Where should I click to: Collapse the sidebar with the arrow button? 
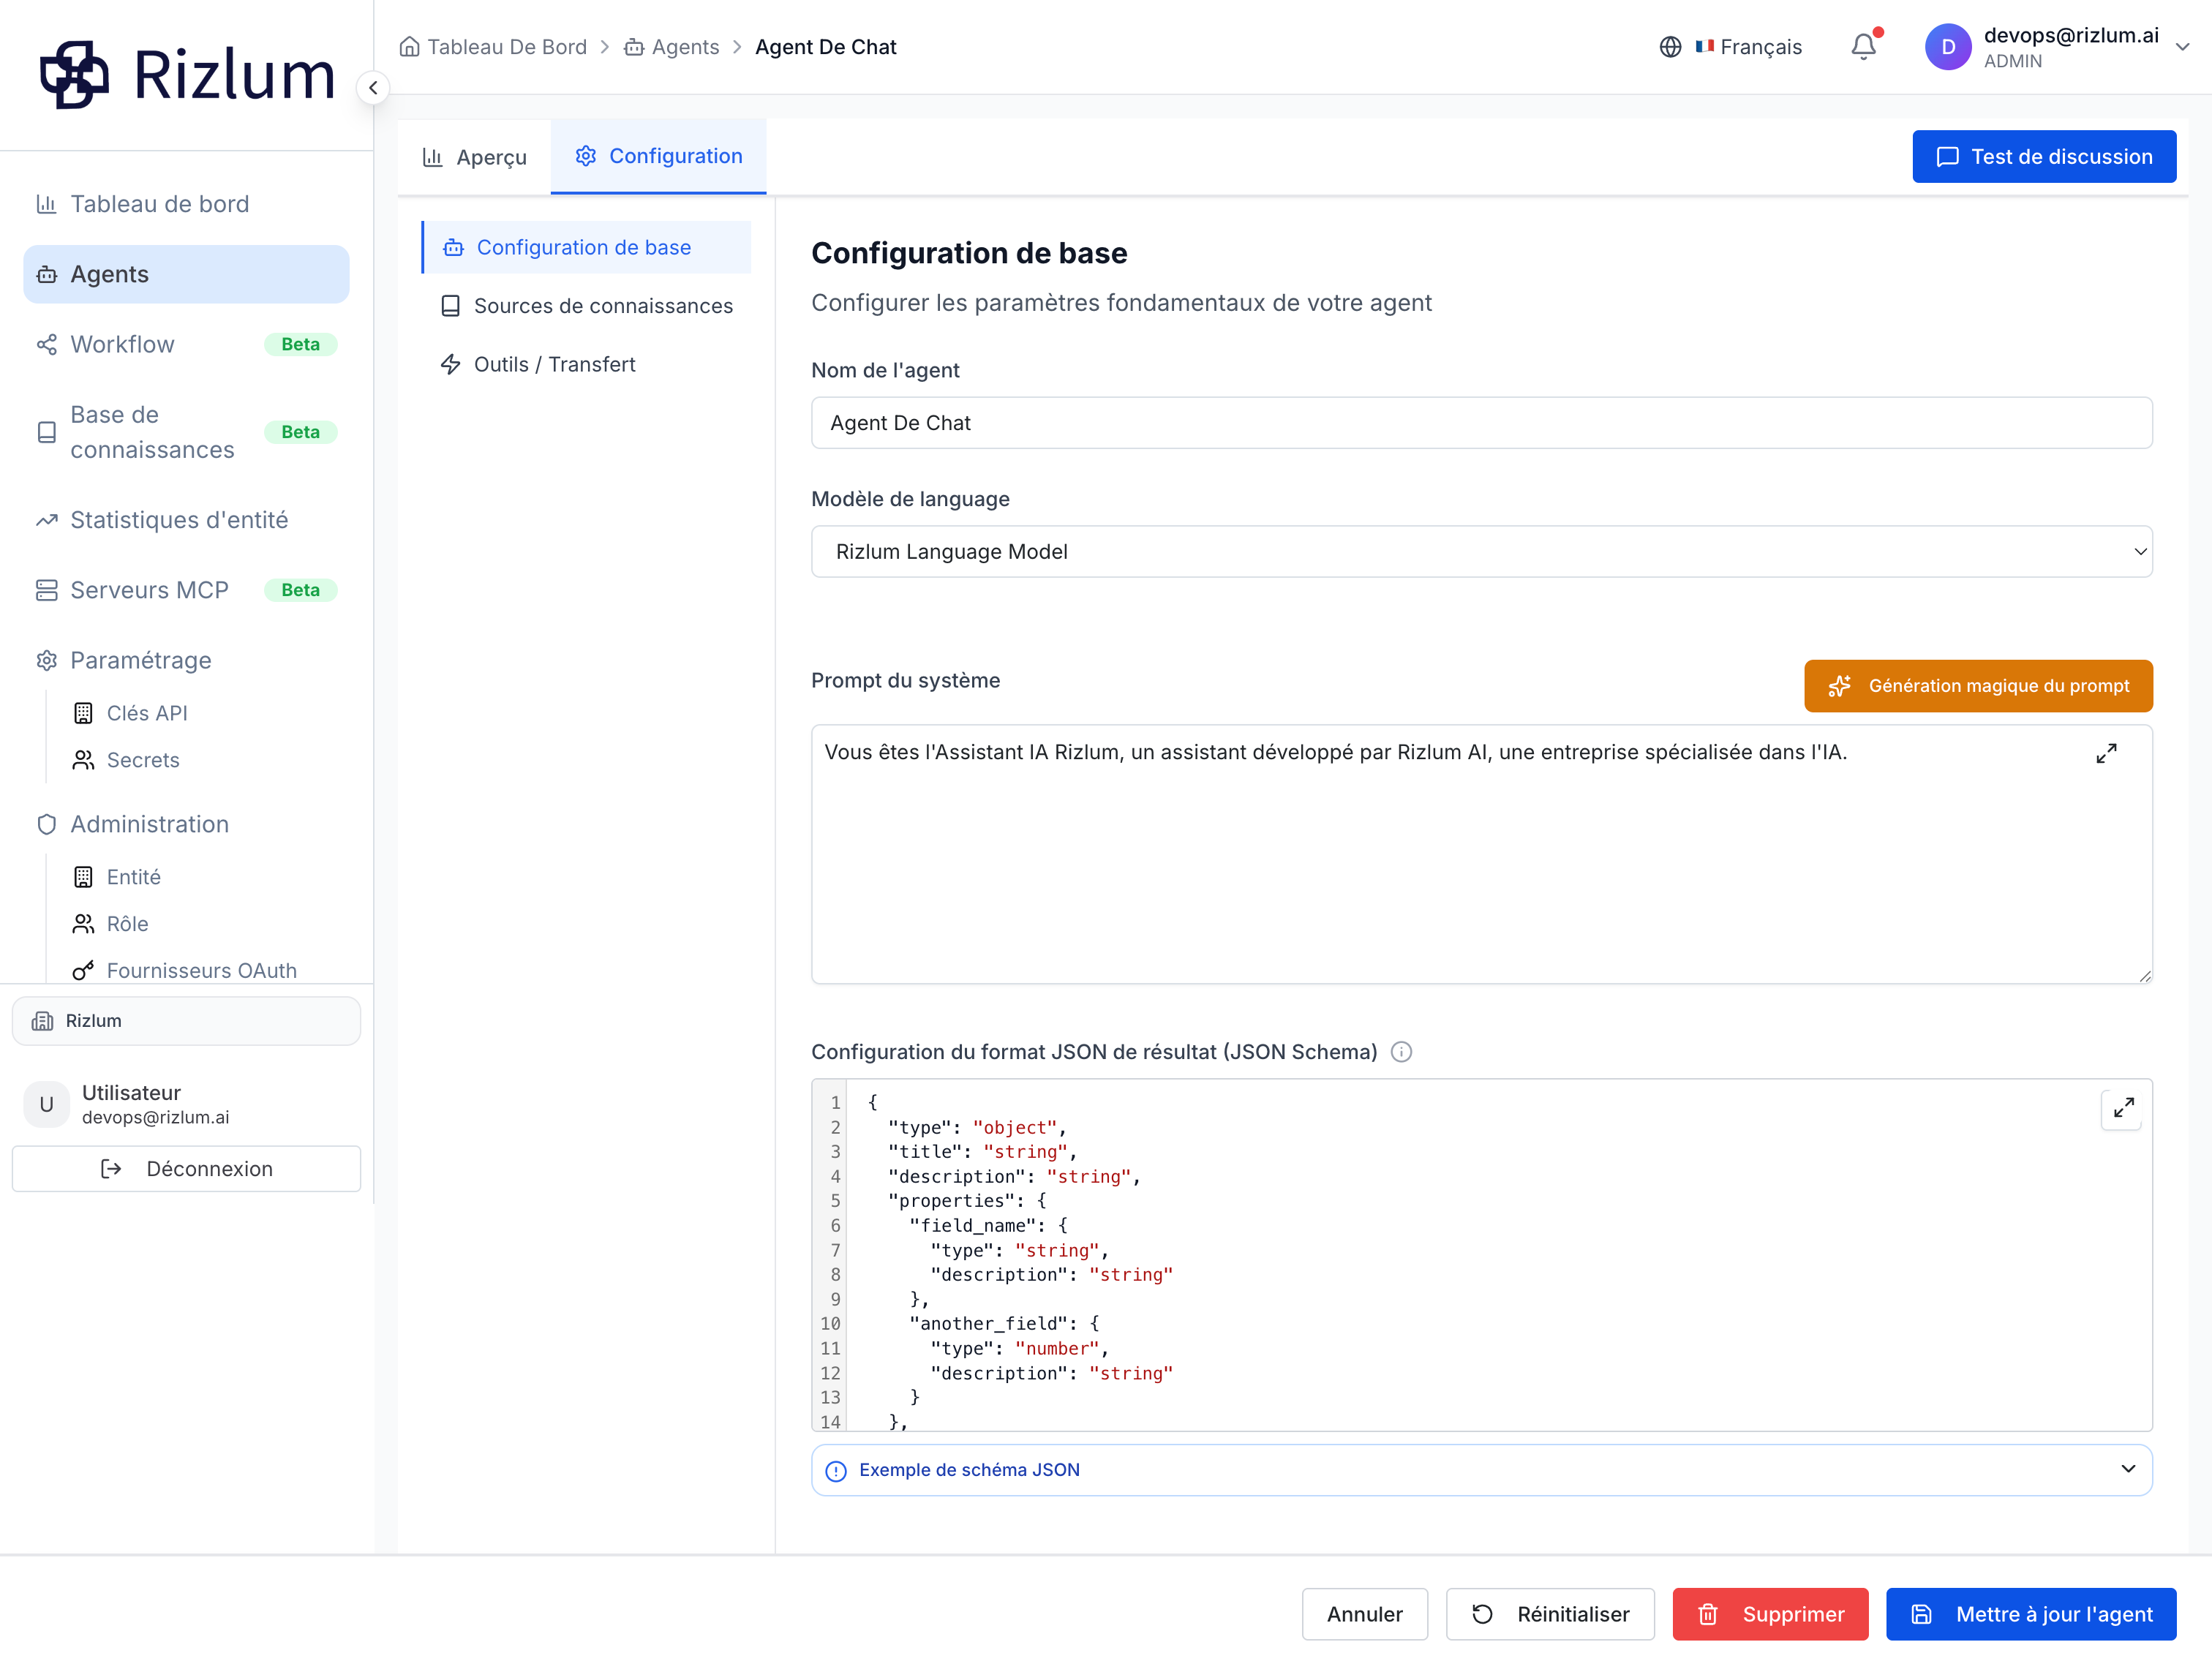coord(373,88)
